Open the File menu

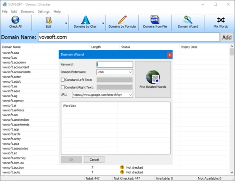pos(5,11)
